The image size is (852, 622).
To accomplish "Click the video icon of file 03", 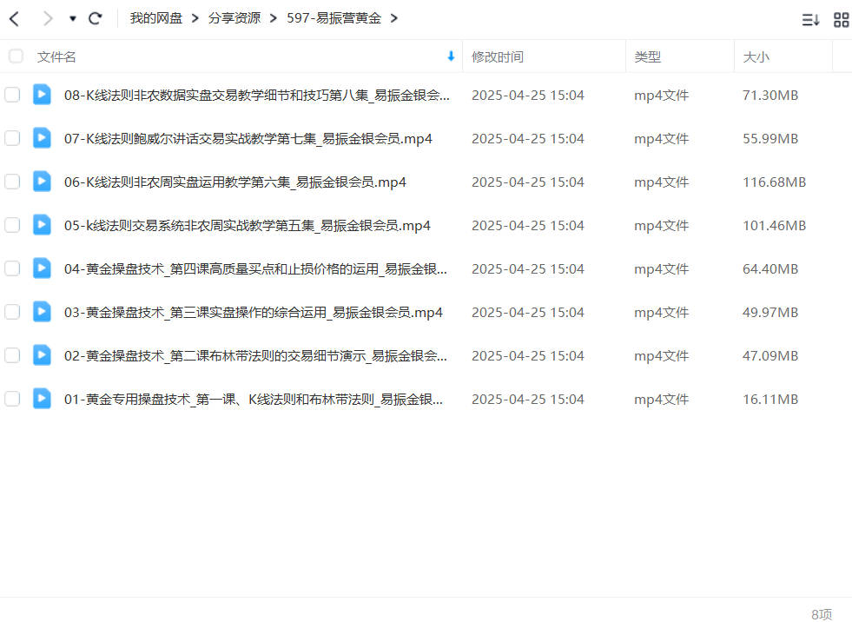I will pyautogui.click(x=42, y=312).
